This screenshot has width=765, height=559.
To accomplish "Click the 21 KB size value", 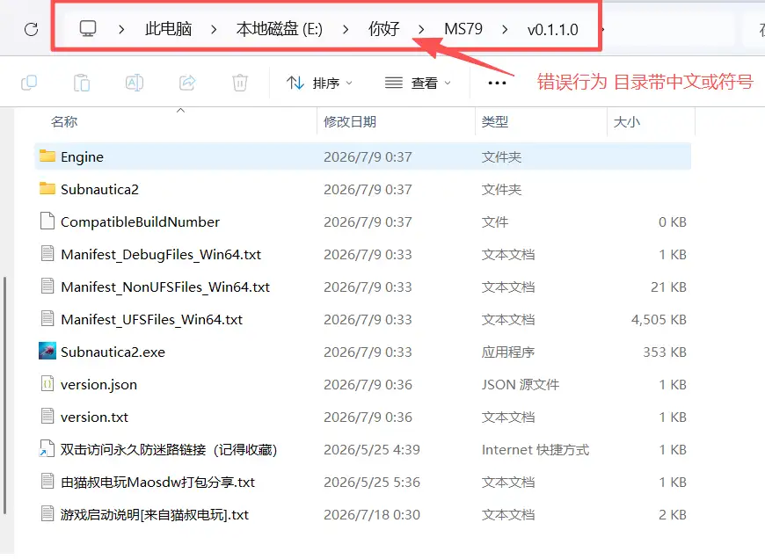I will tap(668, 287).
